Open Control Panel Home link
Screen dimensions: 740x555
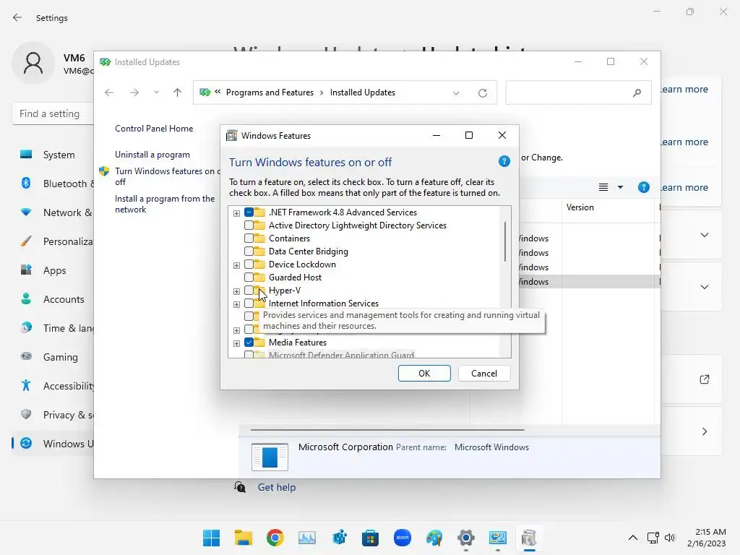click(x=154, y=129)
